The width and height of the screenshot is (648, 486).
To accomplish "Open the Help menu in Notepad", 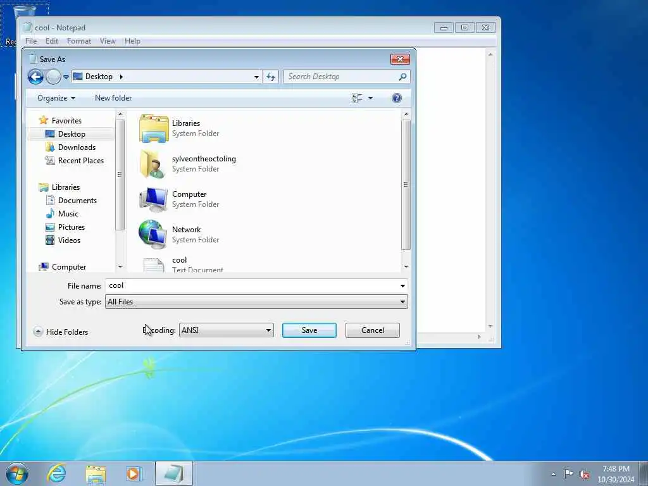I will pyautogui.click(x=132, y=41).
